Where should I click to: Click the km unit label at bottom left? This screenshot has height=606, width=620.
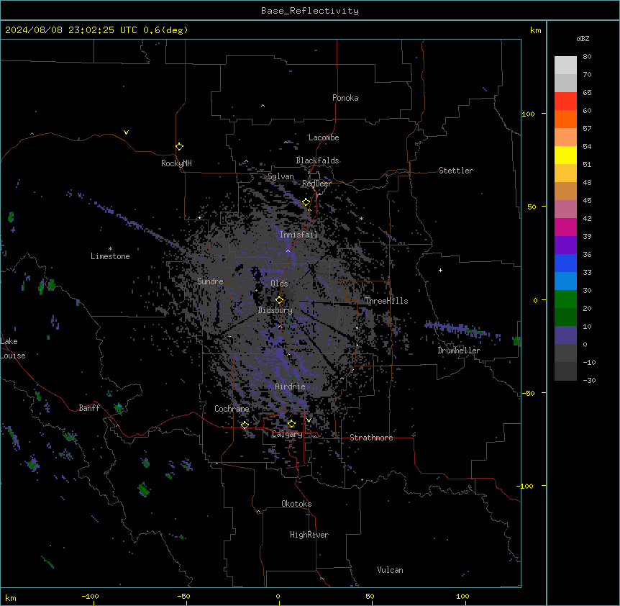pos(11,597)
